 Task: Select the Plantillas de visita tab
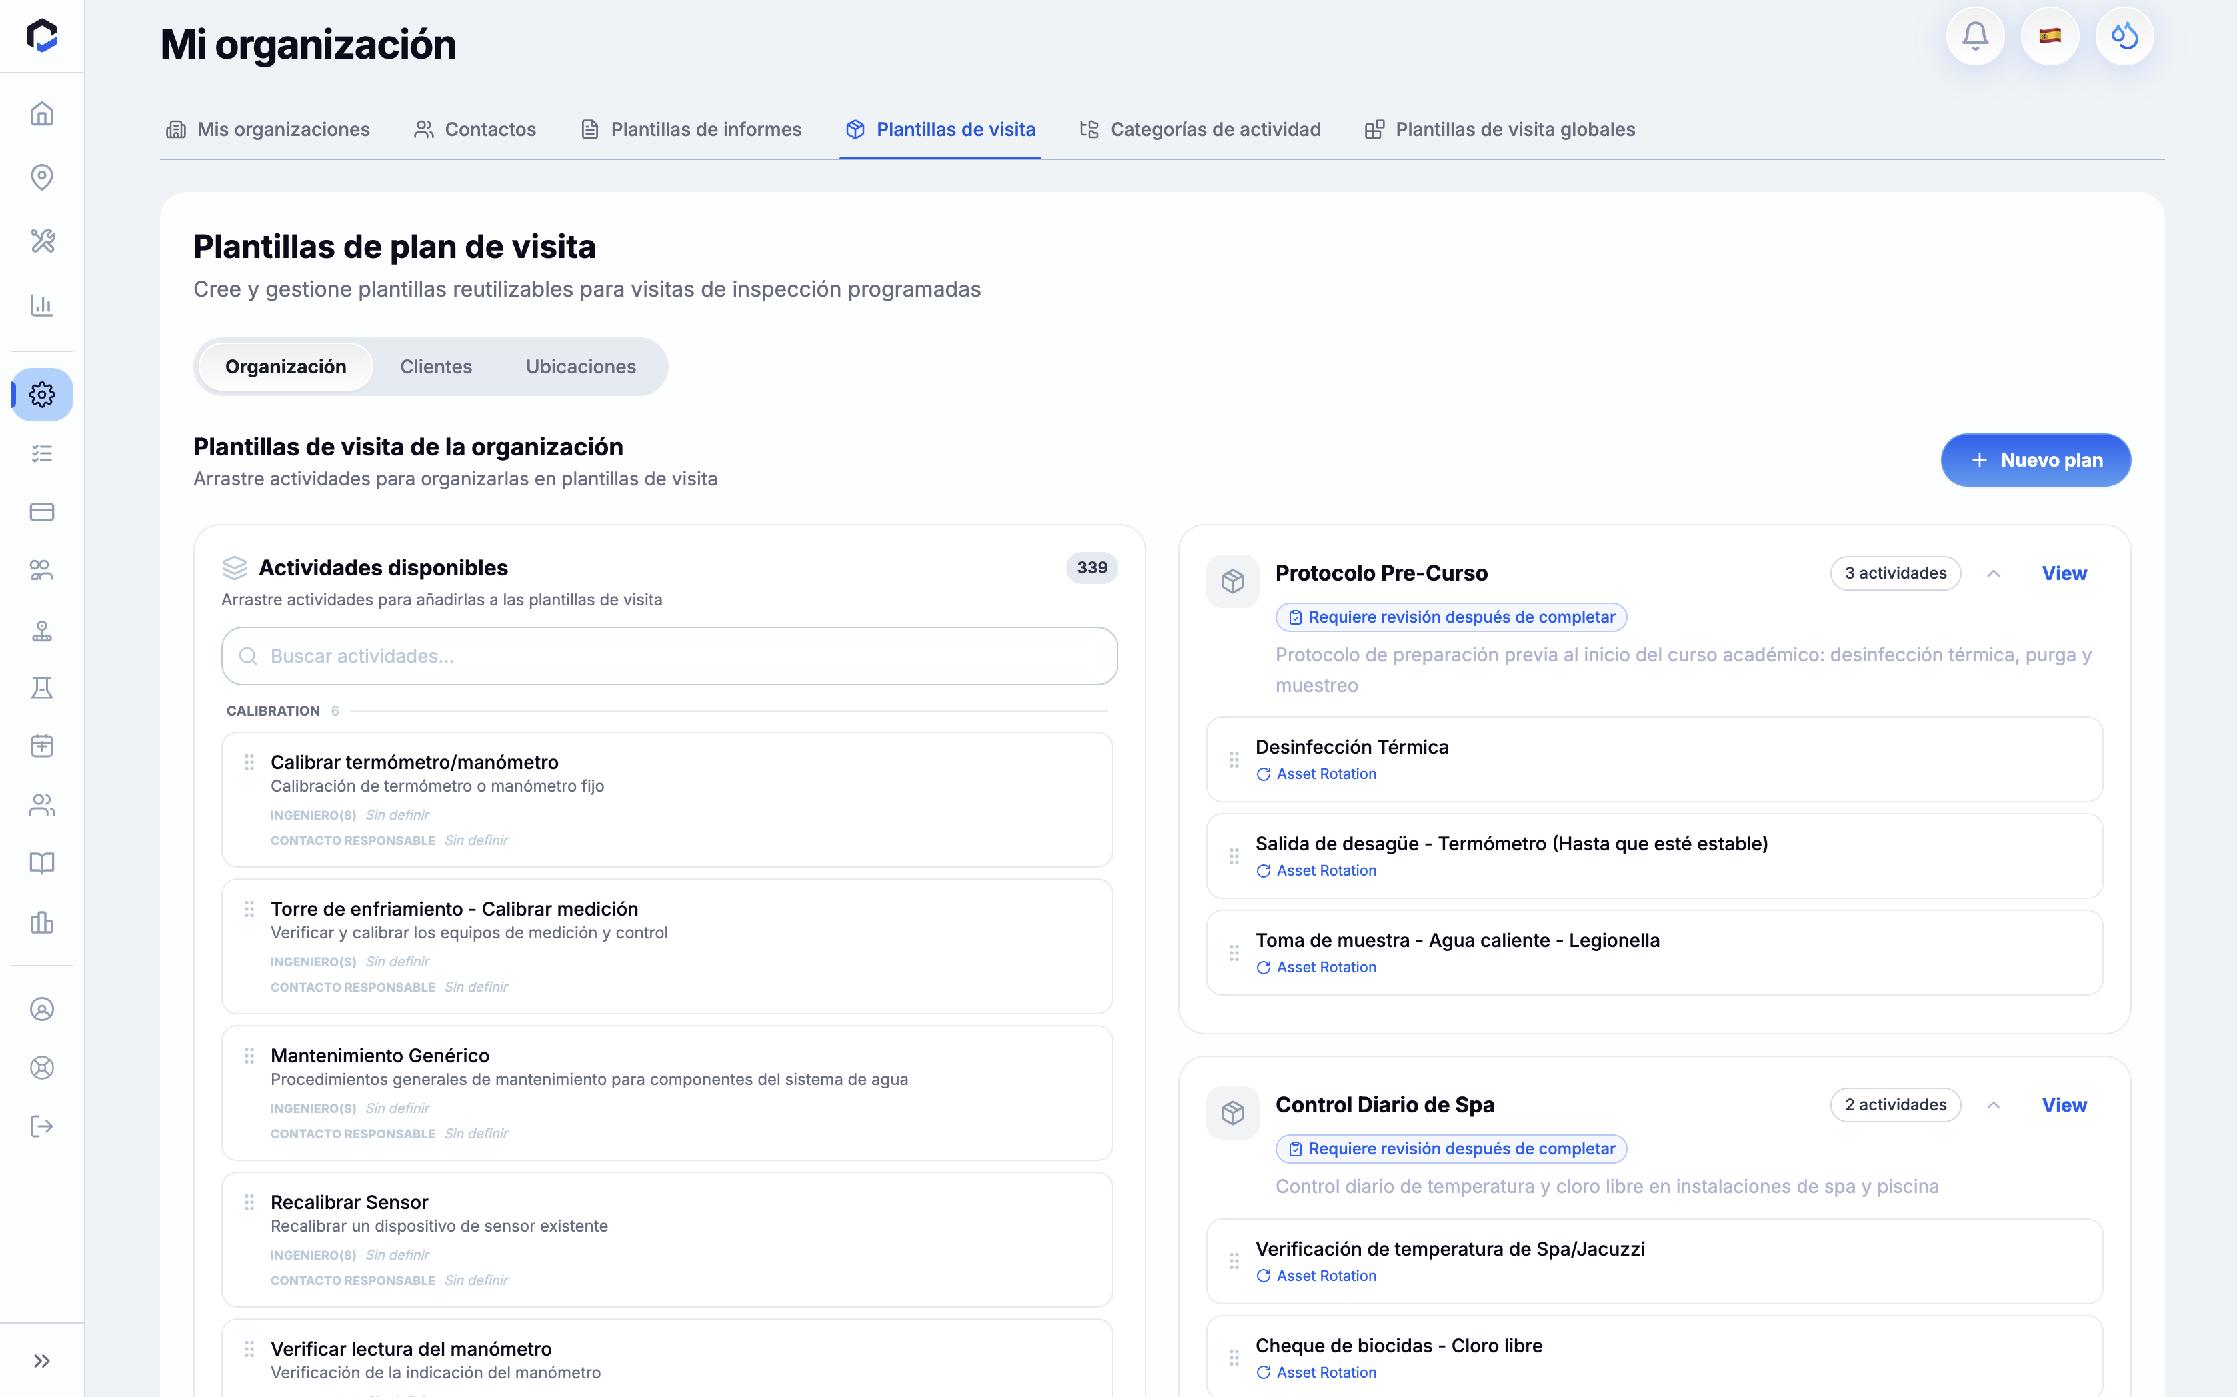pyautogui.click(x=941, y=129)
